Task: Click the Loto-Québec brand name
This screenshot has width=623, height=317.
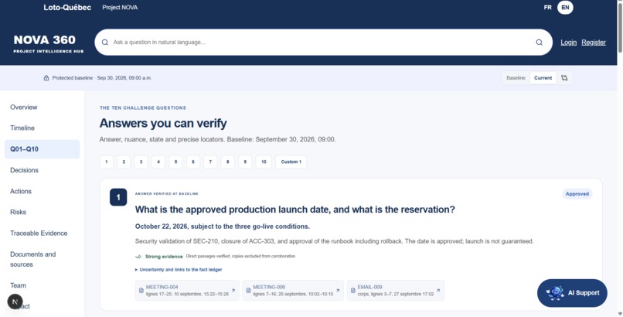Action: [67, 7]
